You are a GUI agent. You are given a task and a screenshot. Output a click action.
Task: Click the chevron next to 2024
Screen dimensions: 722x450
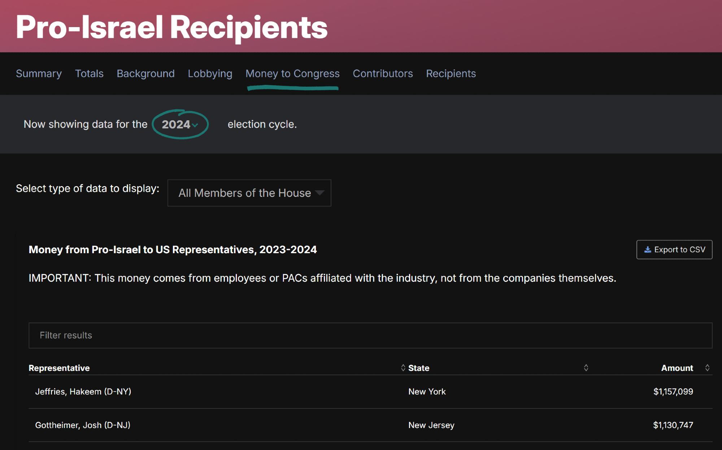click(195, 125)
